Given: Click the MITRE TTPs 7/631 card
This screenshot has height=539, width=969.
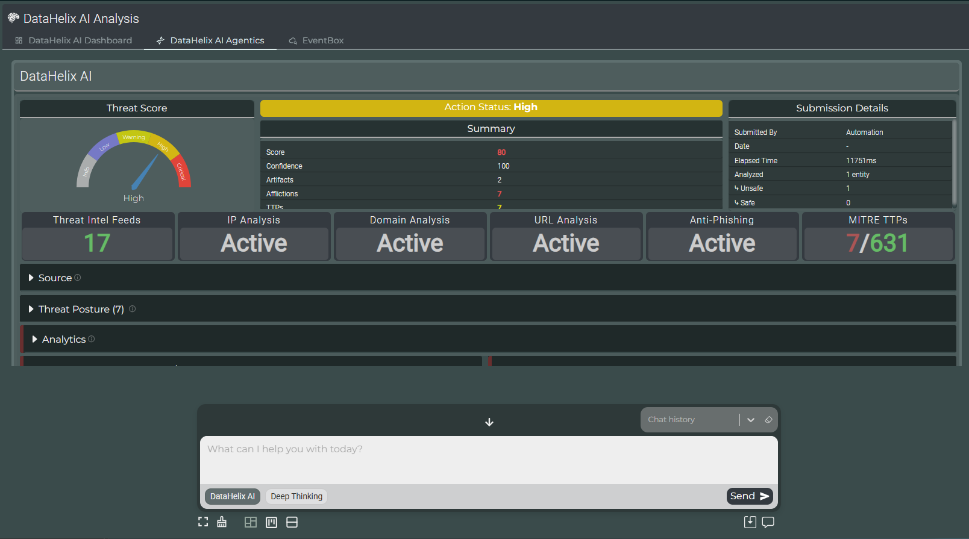Looking at the screenshot, I should click(878, 236).
